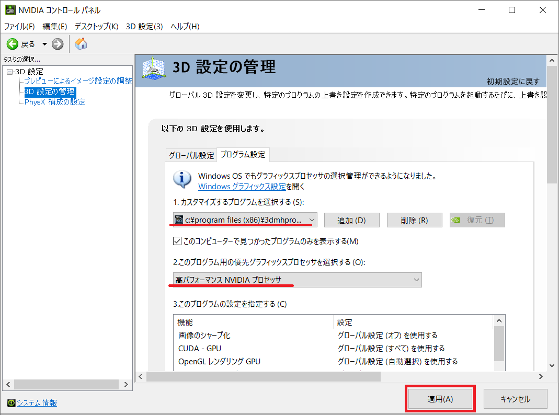The width and height of the screenshot is (559, 415).
Task: Select 3D 設定の管理 in the tree
Action: (50, 92)
